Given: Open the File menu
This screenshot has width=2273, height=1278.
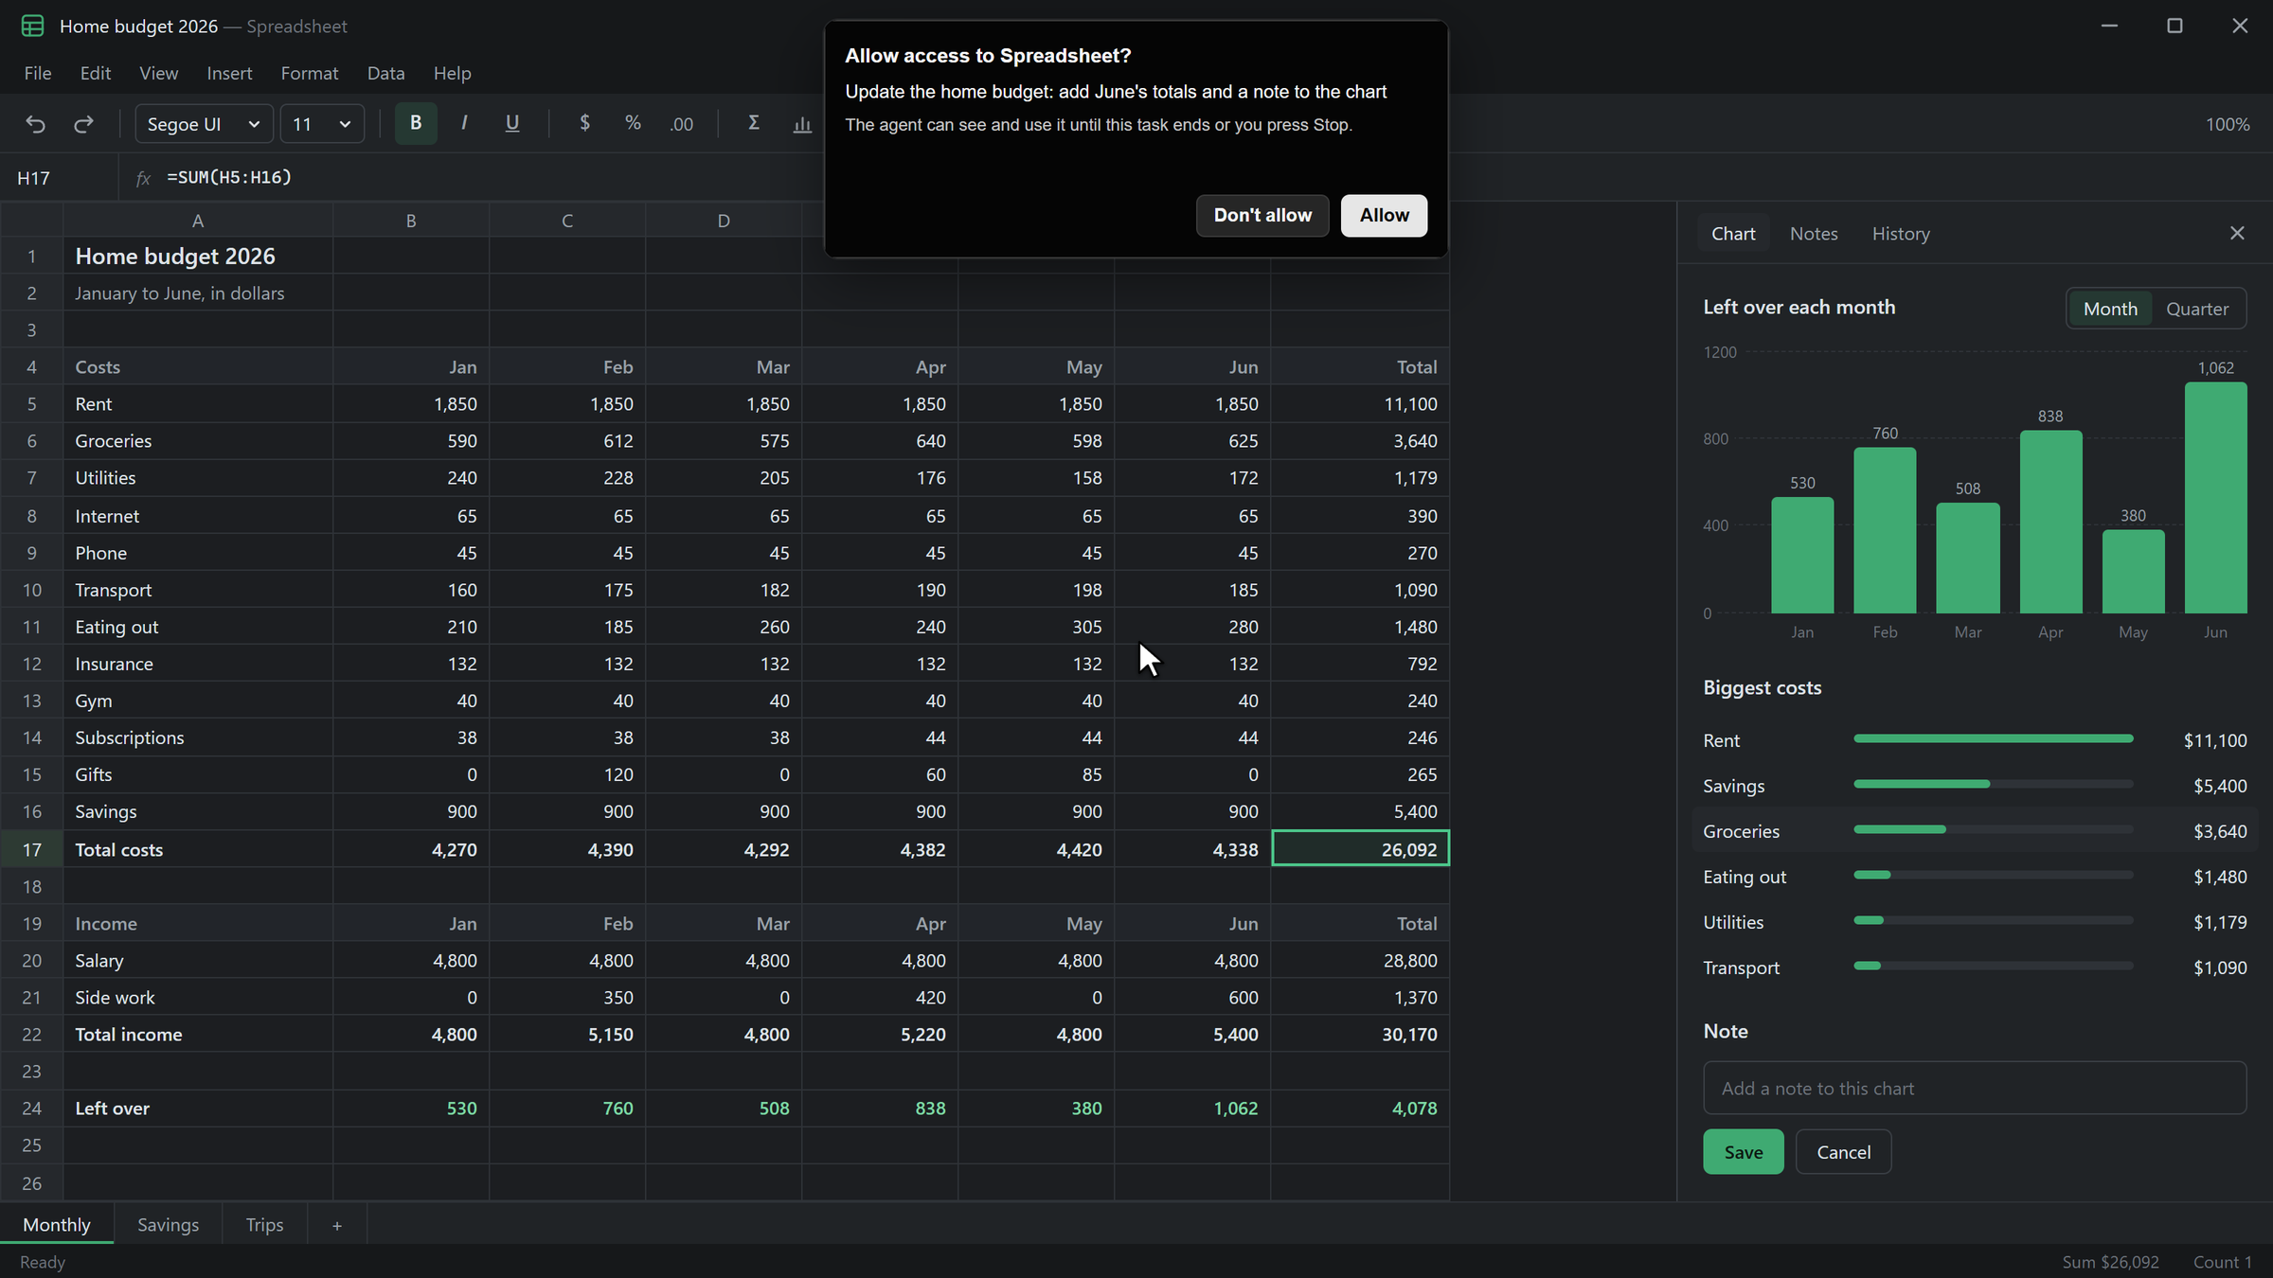Looking at the screenshot, I should tap(38, 73).
